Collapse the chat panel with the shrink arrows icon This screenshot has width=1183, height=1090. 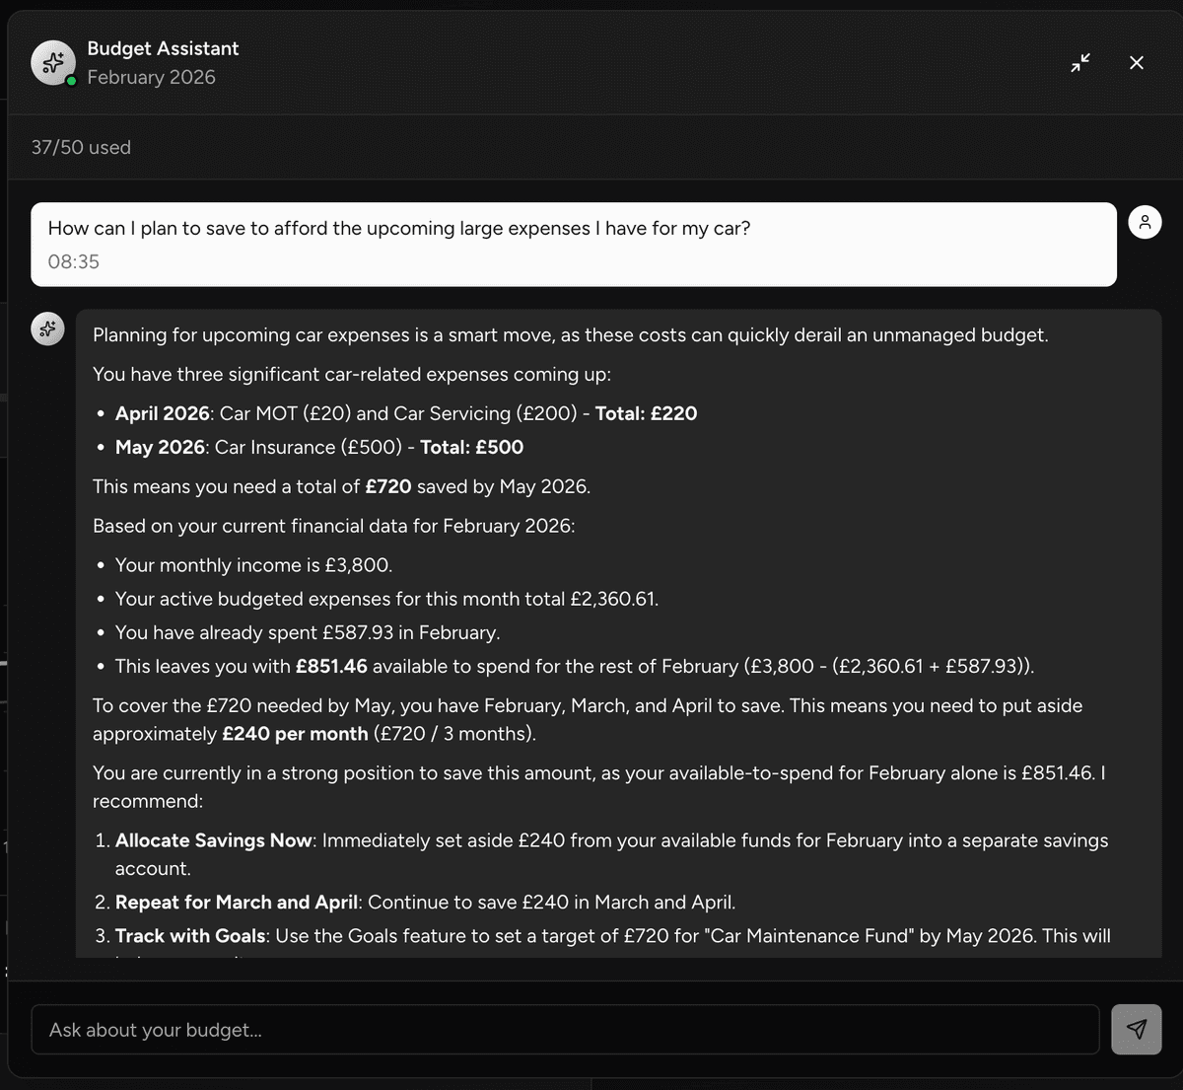[x=1080, y=63]
